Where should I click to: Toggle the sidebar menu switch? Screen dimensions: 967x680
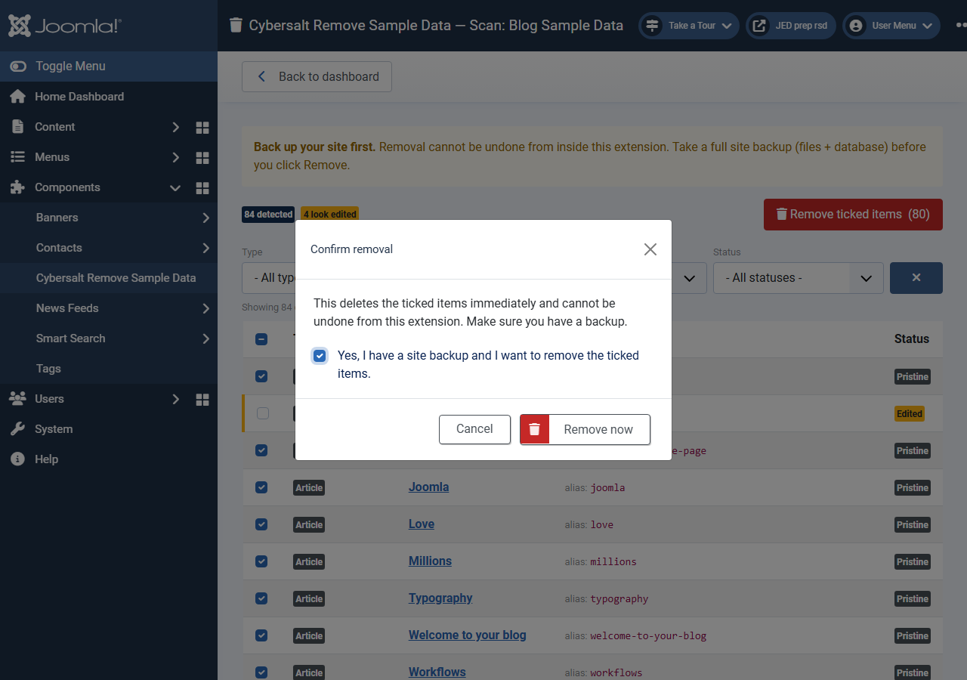(18, 66)
